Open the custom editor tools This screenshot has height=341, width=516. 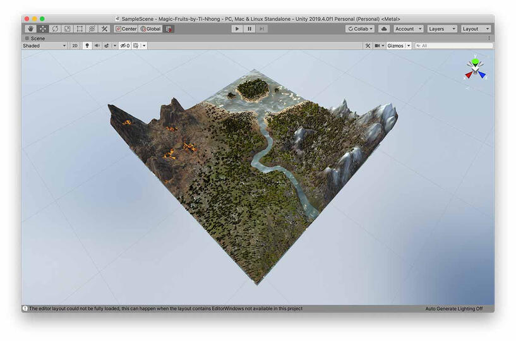(x=104, y=29)
